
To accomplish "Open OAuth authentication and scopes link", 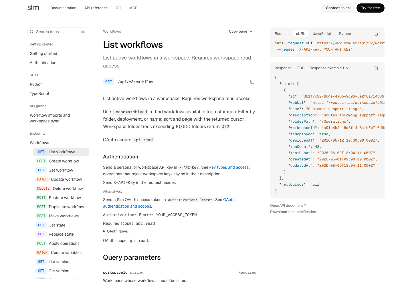I will tap(169, 203).
